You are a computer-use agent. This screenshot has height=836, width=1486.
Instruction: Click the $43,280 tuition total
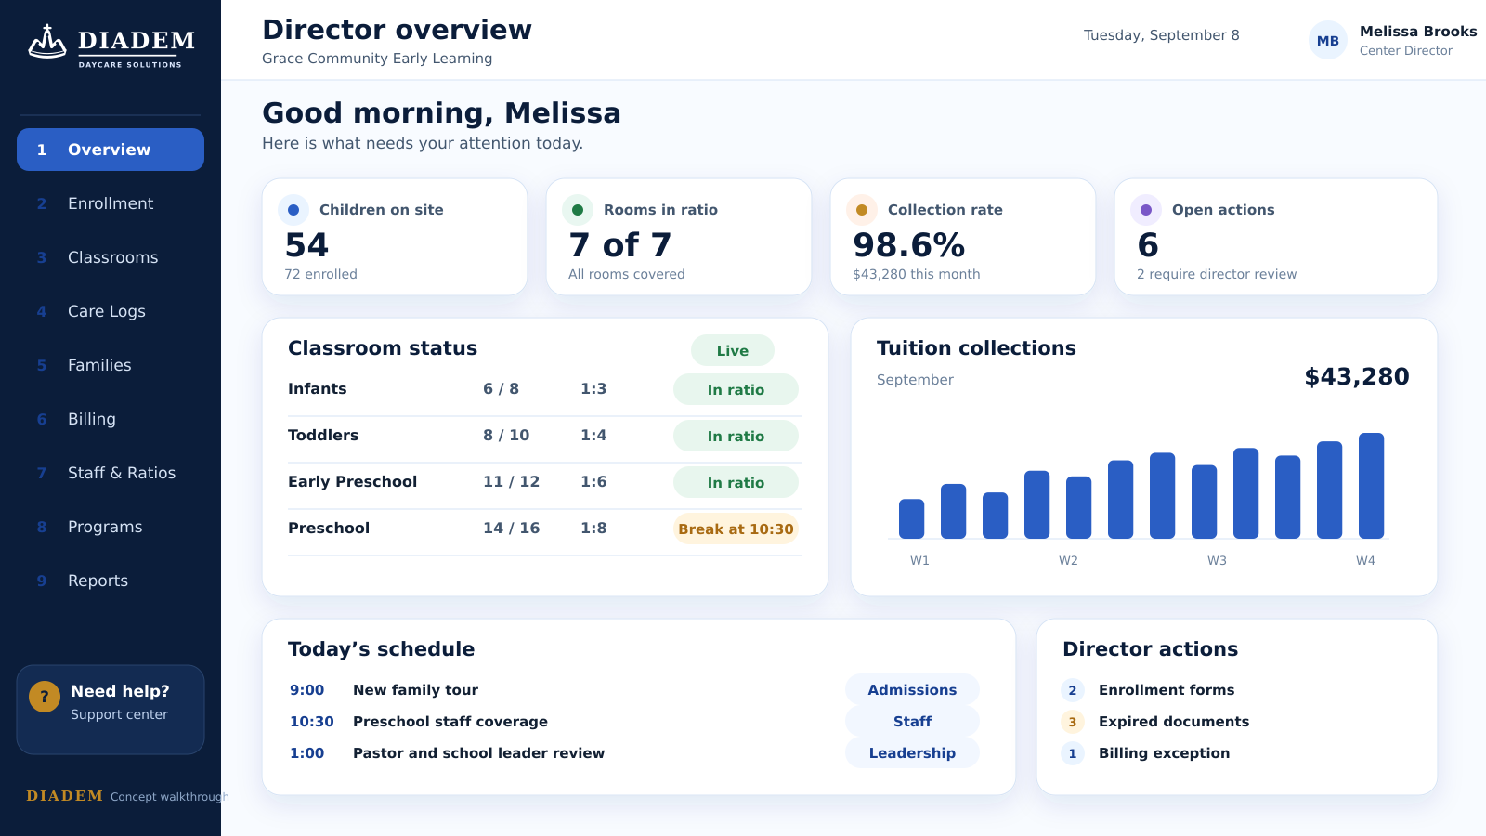(1357, 377)
